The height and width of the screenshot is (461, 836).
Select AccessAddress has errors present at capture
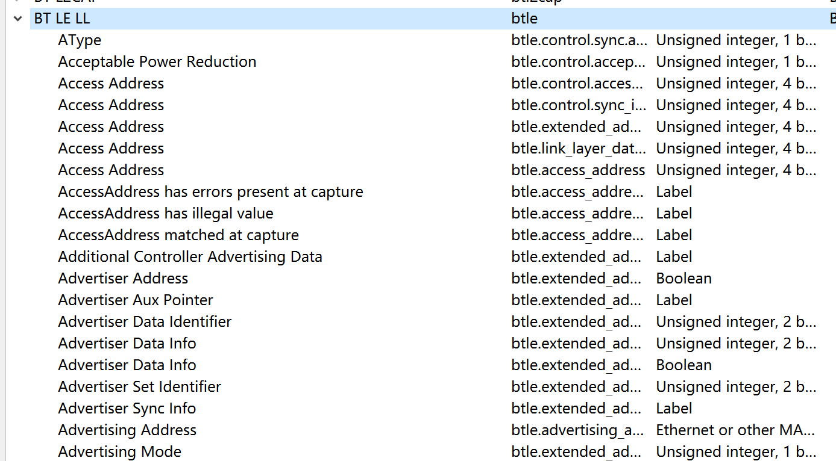click(210, 191)
